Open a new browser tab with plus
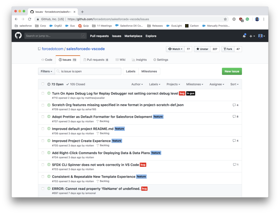This screenshot has width=280, height=214. [82, 12]
